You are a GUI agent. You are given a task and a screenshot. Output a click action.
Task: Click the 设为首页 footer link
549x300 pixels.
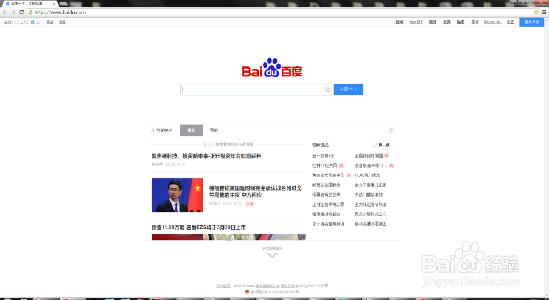coord(223,286)
